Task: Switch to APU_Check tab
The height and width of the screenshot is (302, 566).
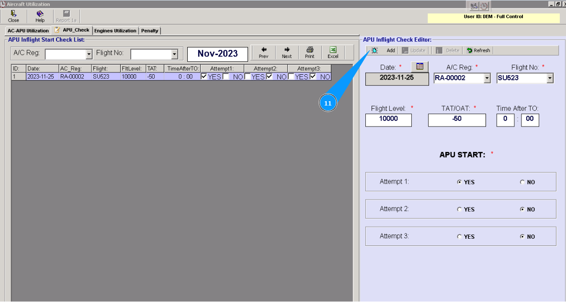Action: [x=72, y=30]
